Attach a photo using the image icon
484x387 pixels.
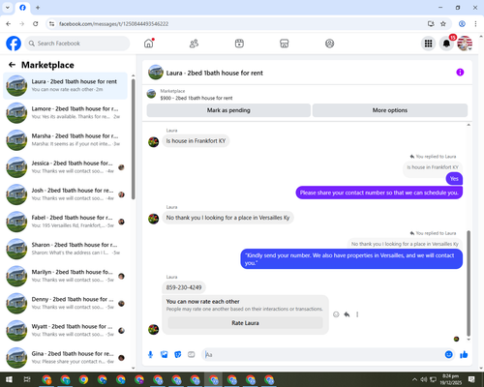coord(165,355)
